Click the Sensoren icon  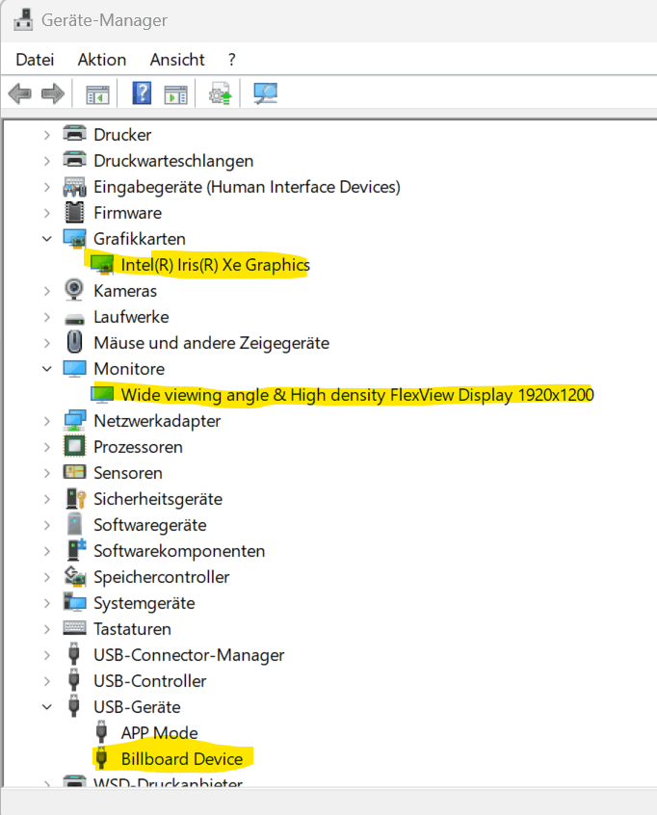click(x=74, y=472)
